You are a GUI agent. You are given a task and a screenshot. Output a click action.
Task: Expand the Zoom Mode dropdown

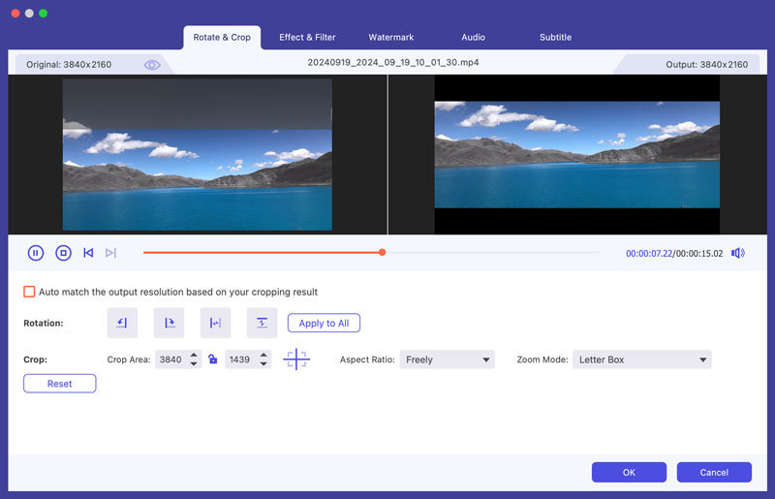(x=641, y=359)
